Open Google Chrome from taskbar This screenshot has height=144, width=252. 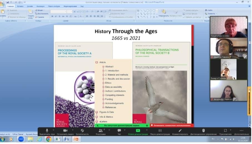click(x=49, y=139)
